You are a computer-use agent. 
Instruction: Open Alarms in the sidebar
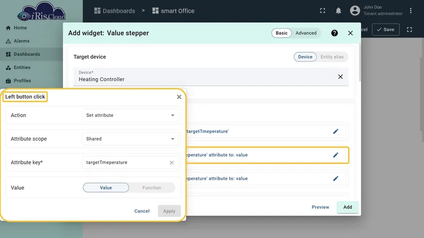[17, 41]
